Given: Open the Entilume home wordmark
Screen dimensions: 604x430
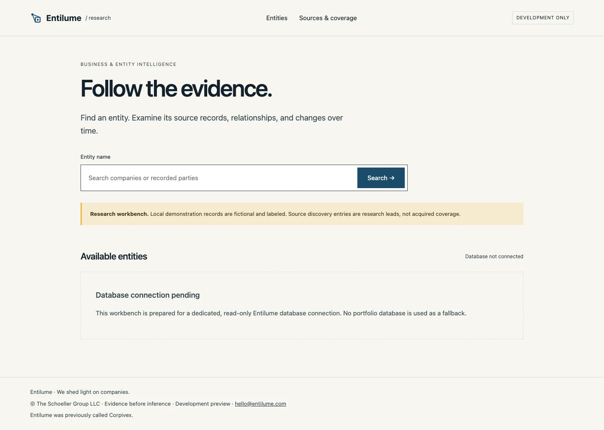Looking at the screenshot, I should [x=64, y=18].
